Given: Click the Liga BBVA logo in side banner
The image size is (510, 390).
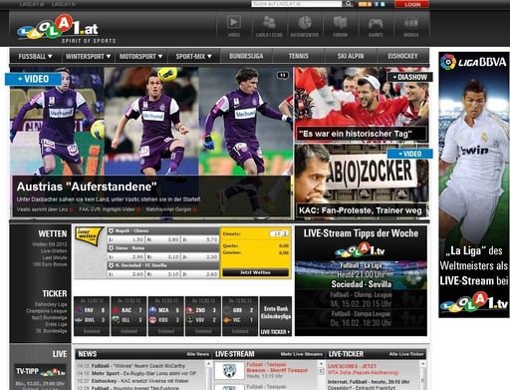Looking at the screenshot, I should tap(473, 62).
